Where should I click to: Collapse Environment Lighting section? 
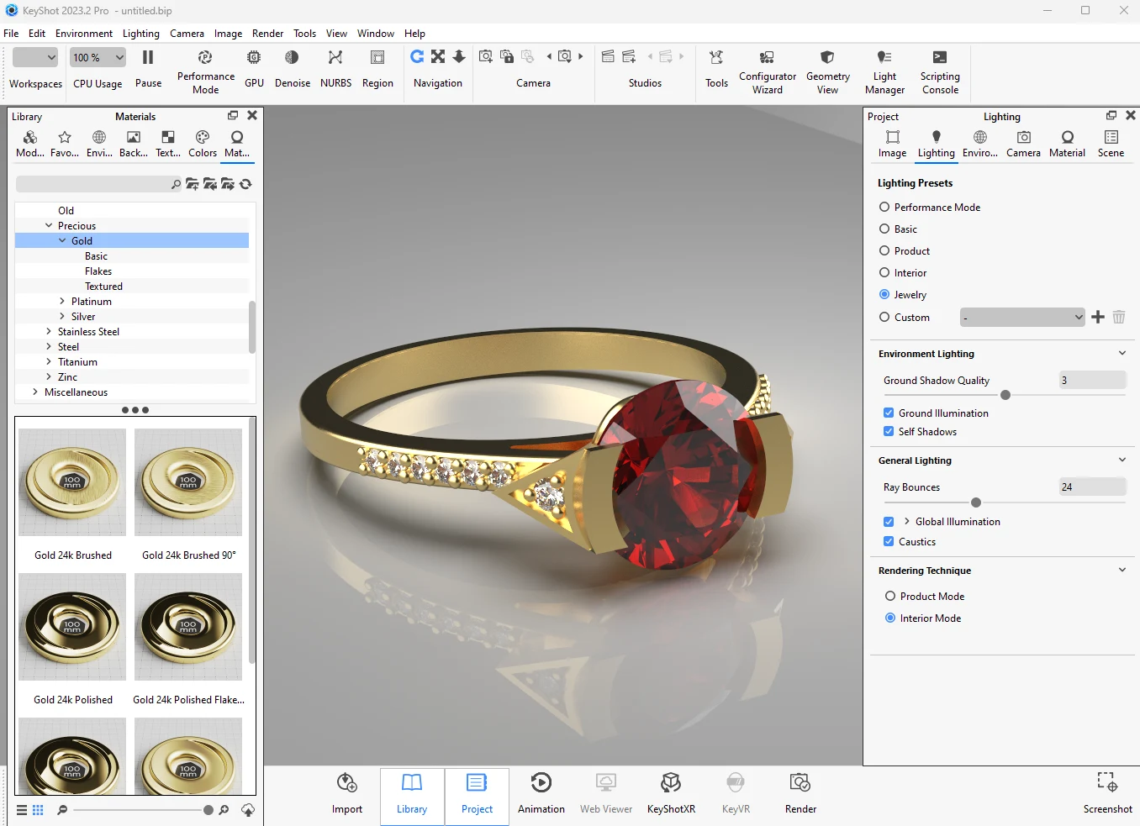pyautogui.click(x=1122, y=354)
